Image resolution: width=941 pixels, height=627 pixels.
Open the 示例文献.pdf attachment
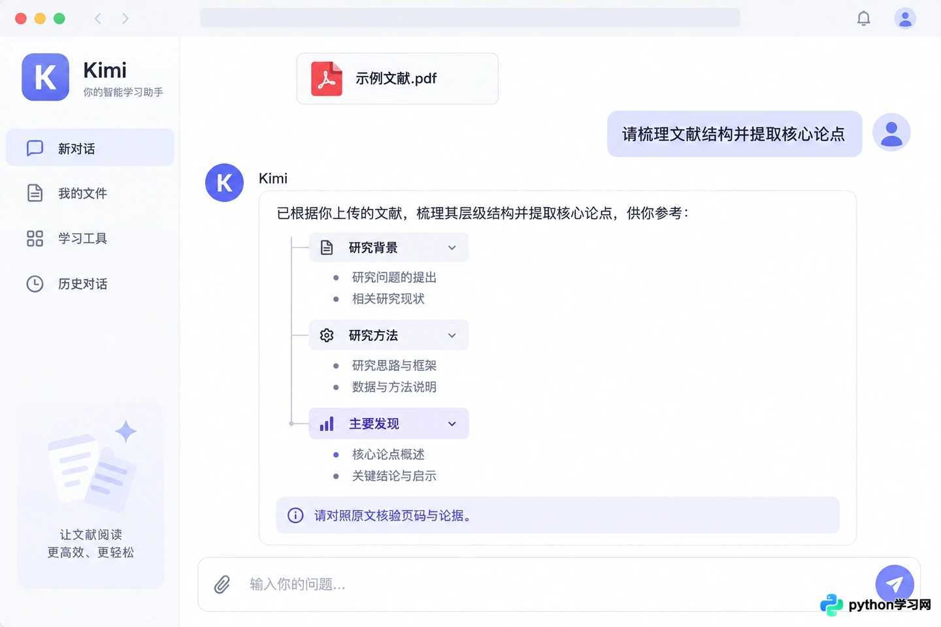point(397,78)
